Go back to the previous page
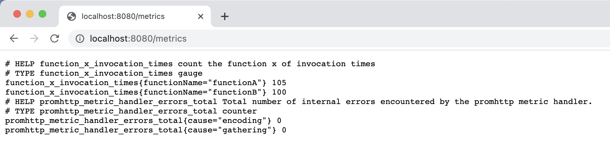The width and height of the screenshot is (610, 145). point(14,38)
